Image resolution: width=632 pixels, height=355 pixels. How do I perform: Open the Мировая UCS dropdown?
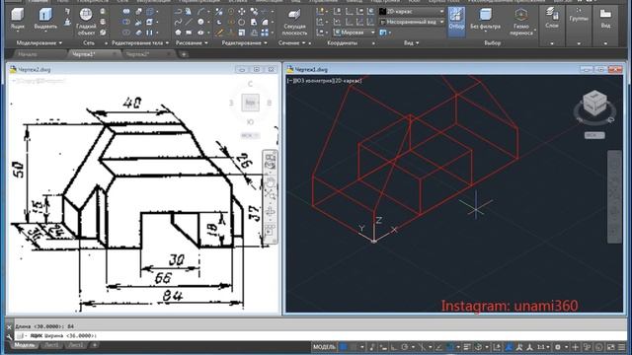[355, 33]
